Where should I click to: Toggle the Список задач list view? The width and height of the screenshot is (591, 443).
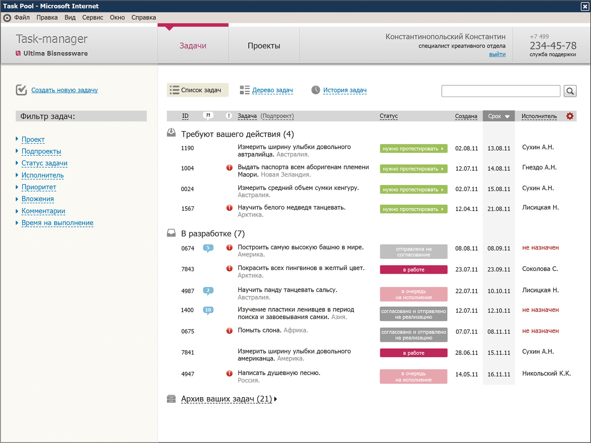197,90
